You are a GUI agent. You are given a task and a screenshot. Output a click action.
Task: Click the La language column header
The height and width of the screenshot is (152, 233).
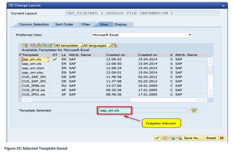[x=65, y=55]
